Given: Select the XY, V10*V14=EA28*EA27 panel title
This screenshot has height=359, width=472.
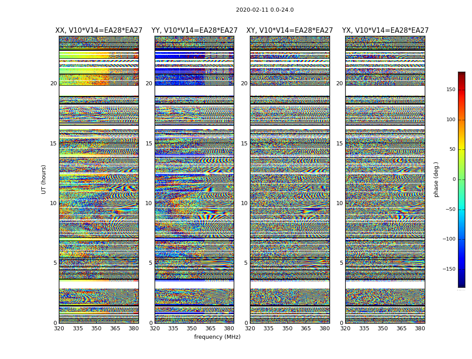Looking at the screenshot, I should click(x=289, y=31).
